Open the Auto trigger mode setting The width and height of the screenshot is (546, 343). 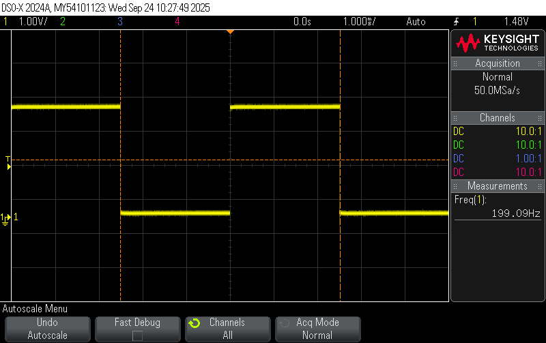415,22
